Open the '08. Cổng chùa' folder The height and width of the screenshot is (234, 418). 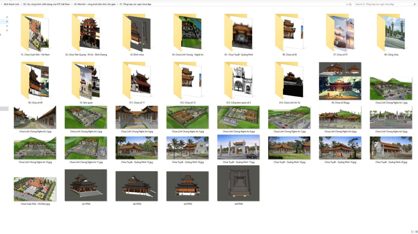(x=391, y=33)
